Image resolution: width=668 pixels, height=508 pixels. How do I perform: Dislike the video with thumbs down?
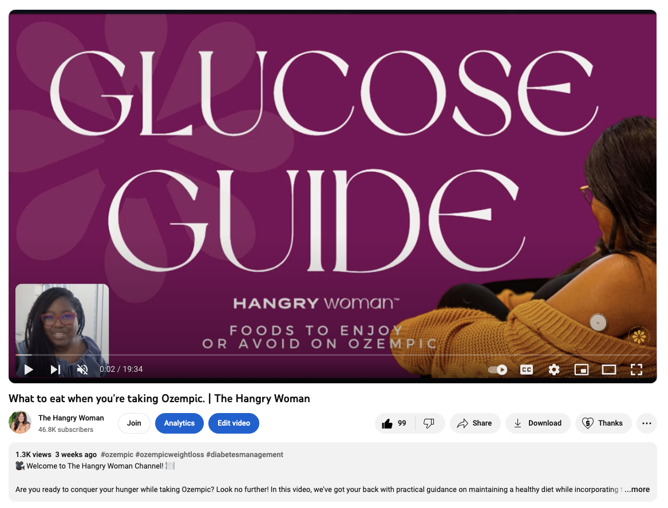429,423
